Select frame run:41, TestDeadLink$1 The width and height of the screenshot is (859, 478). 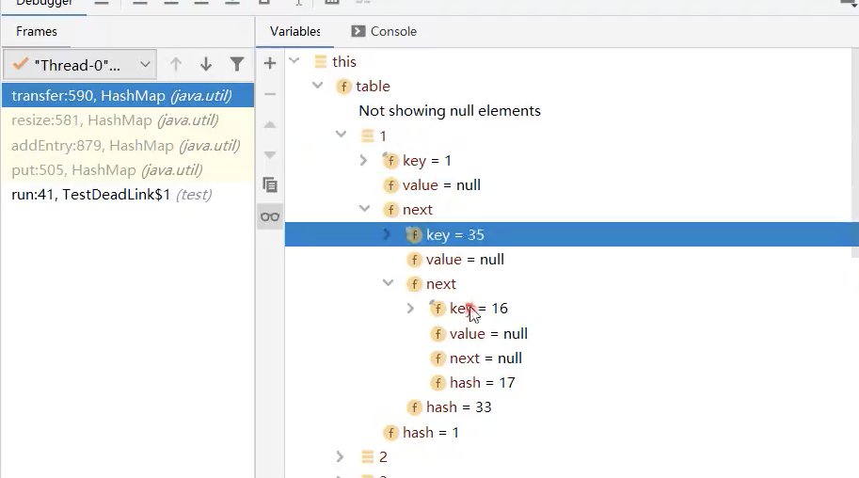point(128,195)
